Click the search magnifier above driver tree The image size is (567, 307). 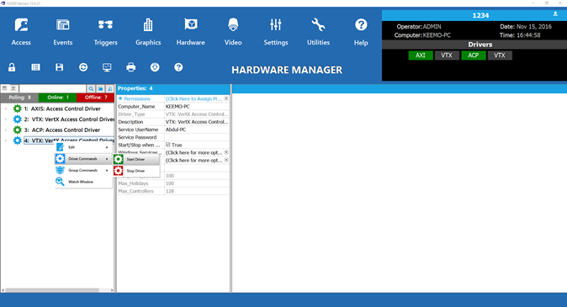[x=91, y=88]
